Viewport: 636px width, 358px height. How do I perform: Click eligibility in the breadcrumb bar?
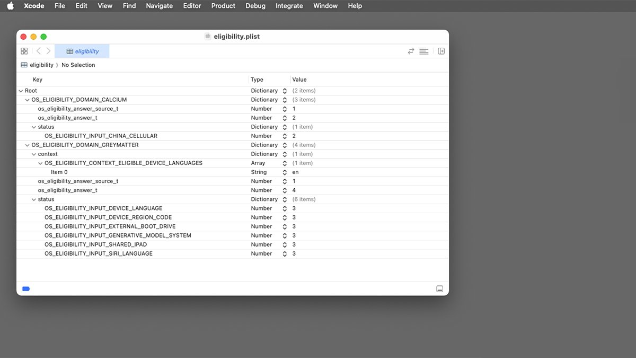pos(41,65)
